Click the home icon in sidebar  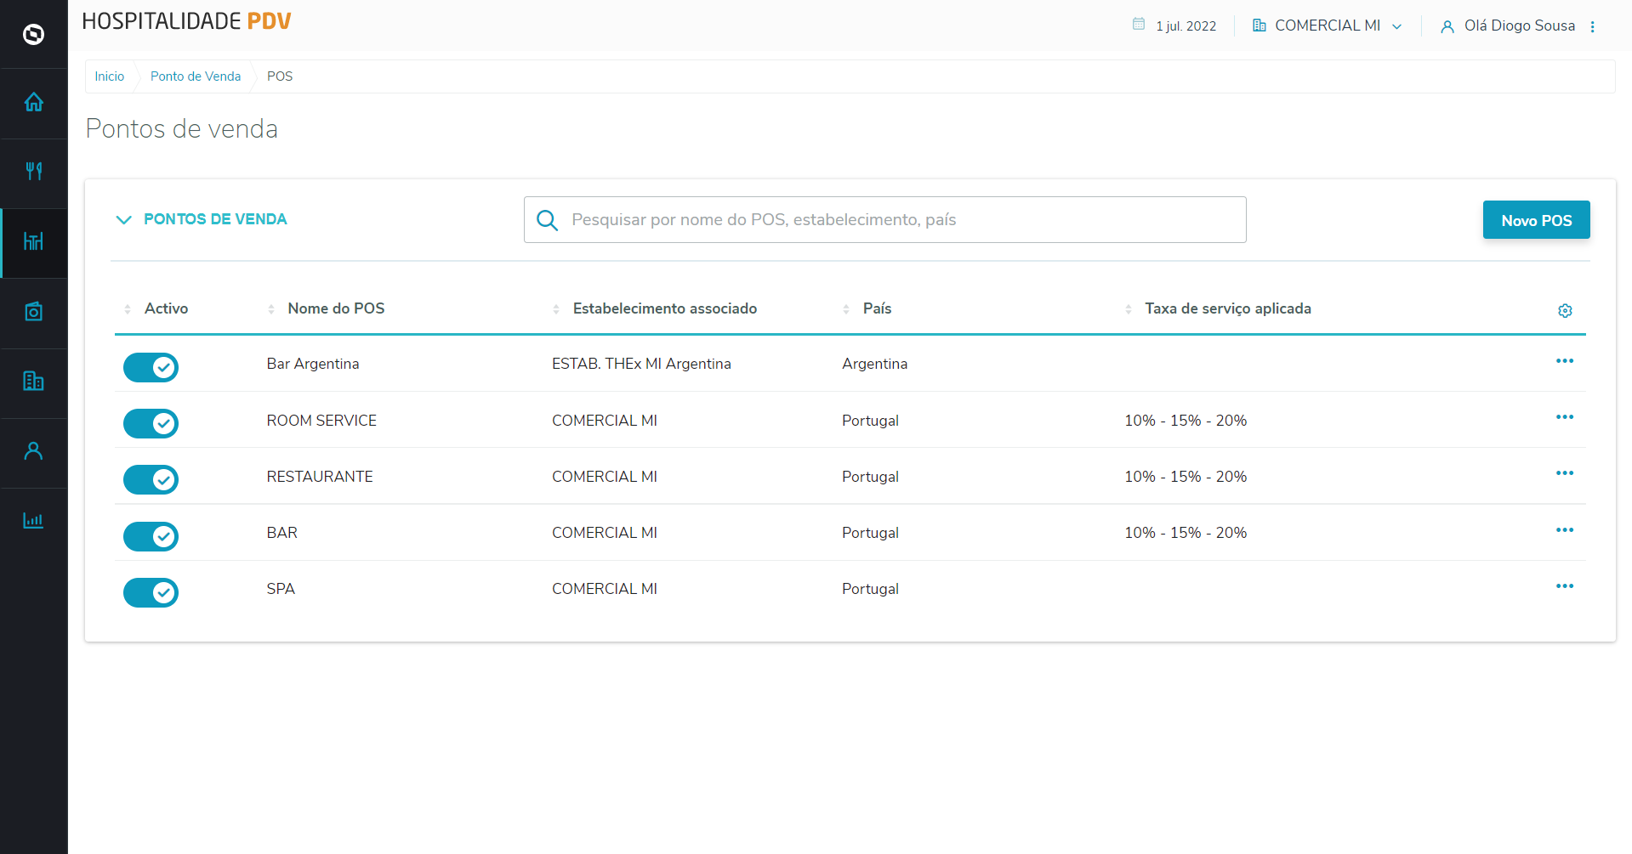pyautogui.click(x=33, y=103)
